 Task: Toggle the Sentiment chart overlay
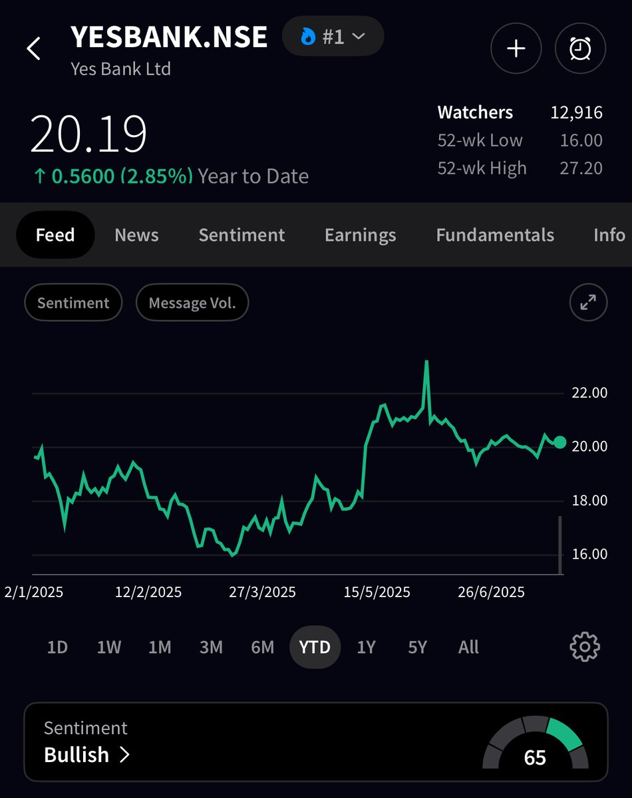point(73,303)
